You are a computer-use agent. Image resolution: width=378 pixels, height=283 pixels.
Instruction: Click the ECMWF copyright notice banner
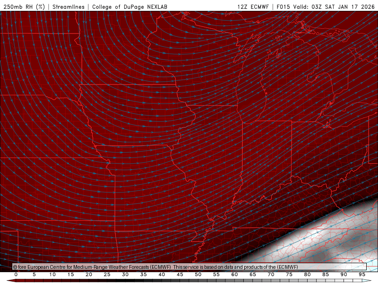click(189, 267)
